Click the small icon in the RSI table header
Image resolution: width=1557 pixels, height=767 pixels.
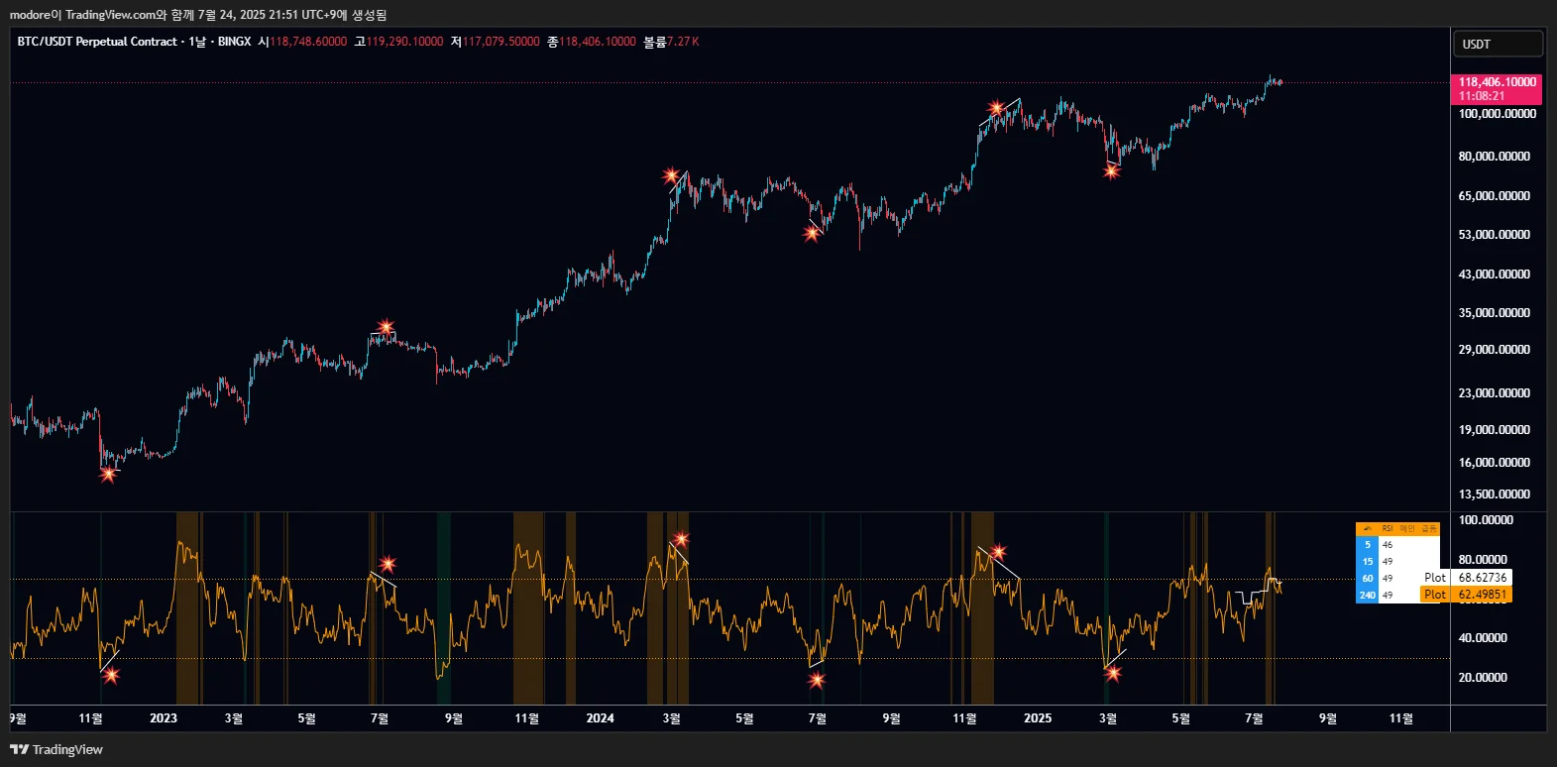1368,529
